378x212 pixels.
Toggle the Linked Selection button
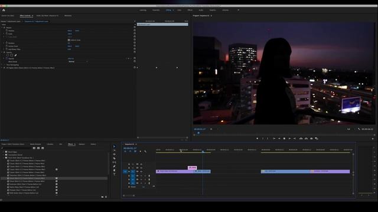[135, 151]
